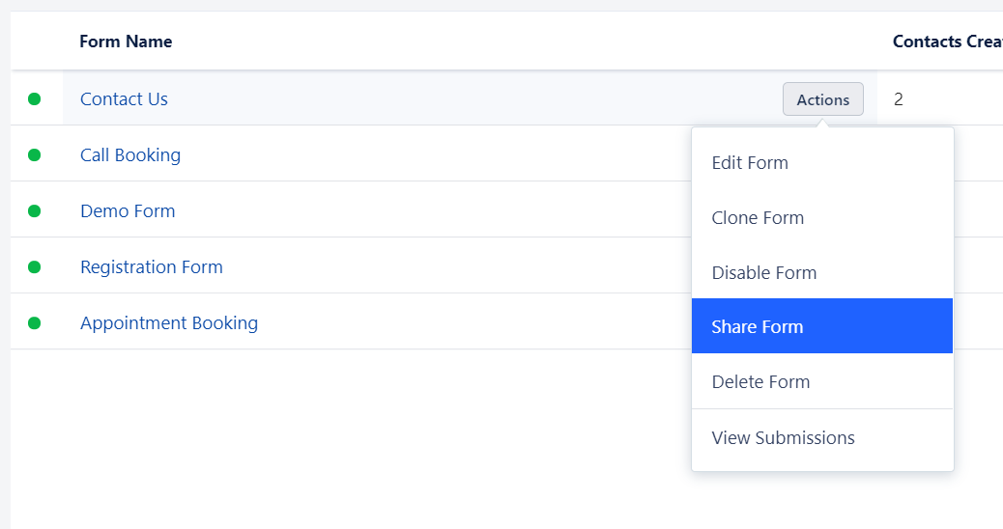Image resolution: width=1003 pixels, height=529 pixels.
Task: Click the green status dot for Contact Us
Action: point(35,99)
